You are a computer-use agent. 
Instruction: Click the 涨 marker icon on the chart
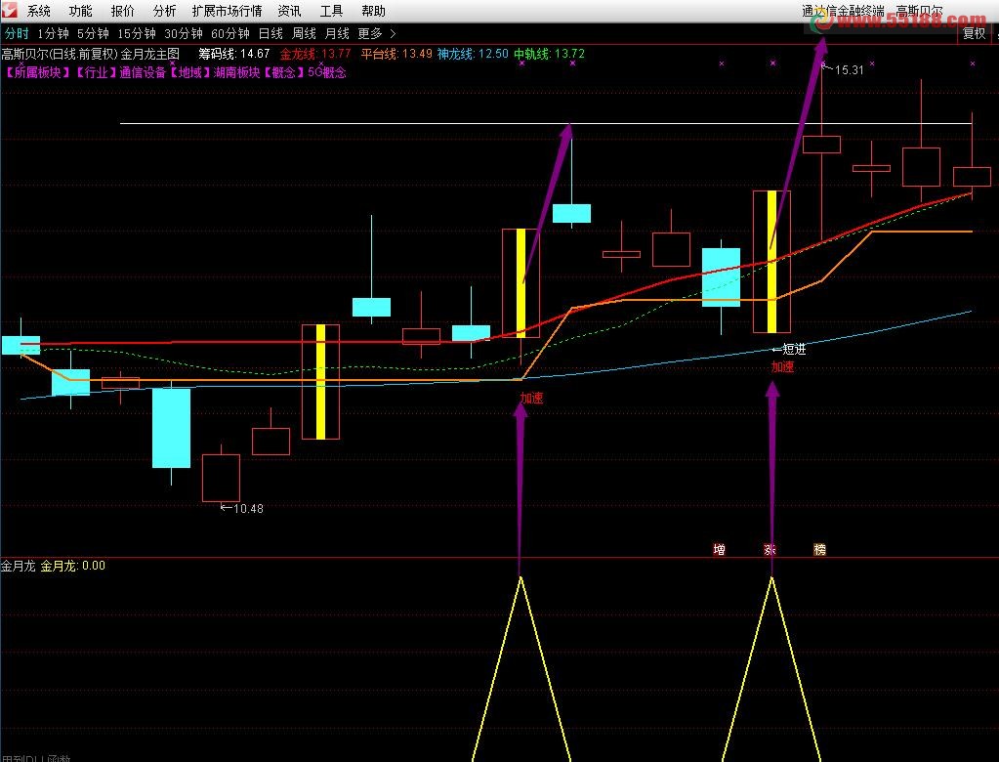click(770, 550)
